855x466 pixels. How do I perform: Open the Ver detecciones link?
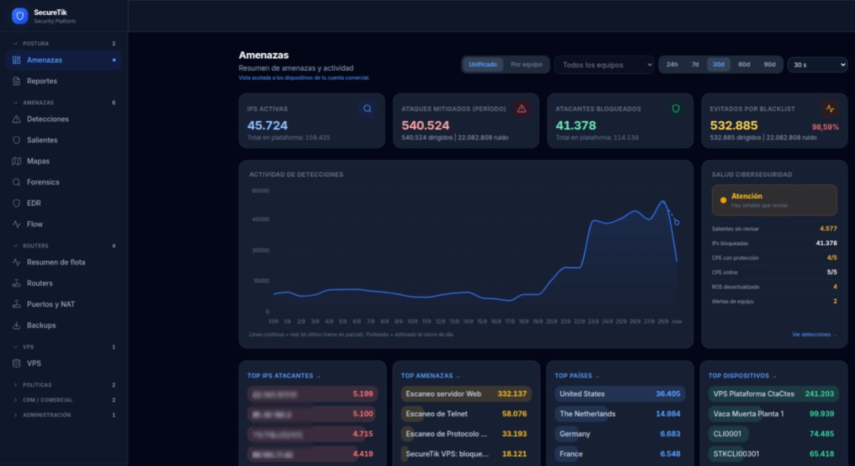click(x=814, y=335)
